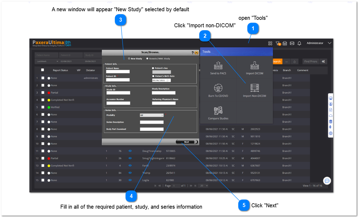Viewport: 359px width, 218px height.
Task: Click the filter funnel icon with badge
Action: tap(278, 43)
